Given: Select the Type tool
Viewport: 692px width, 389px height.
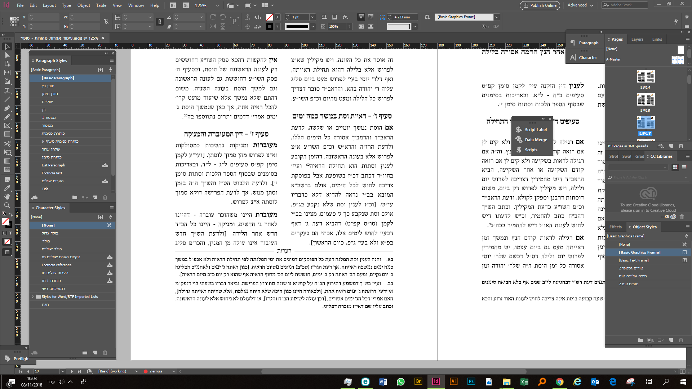Looking at the screenshot, I should pyautogui.click(x=7, y=90).
